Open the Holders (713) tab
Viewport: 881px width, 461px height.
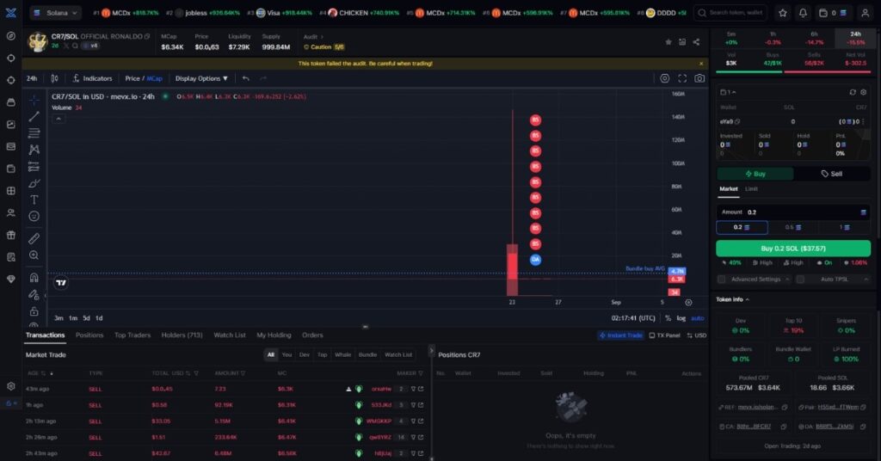[182, 335]
